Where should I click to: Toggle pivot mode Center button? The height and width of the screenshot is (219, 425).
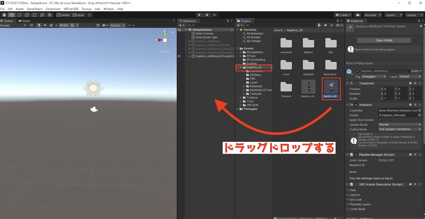(63, 15)
